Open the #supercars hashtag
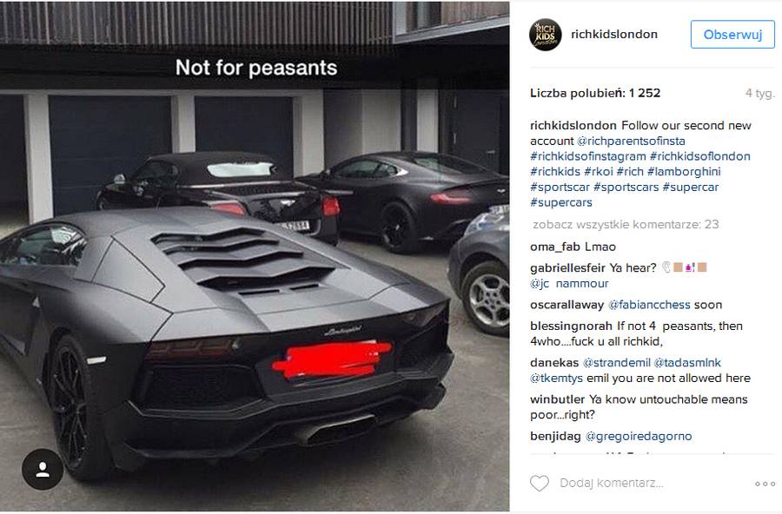Viewport: 782px width, 514px height. [561, 202]
